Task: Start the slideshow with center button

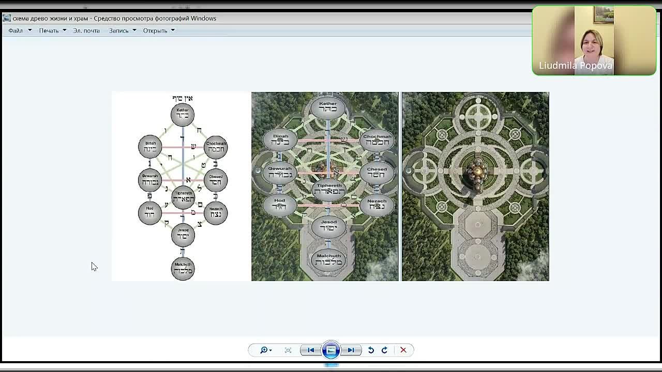Action: 331,350
